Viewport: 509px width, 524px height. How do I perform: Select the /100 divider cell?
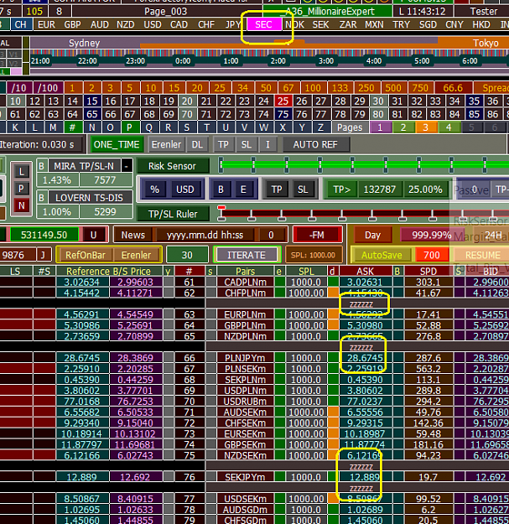coord(48,88)
